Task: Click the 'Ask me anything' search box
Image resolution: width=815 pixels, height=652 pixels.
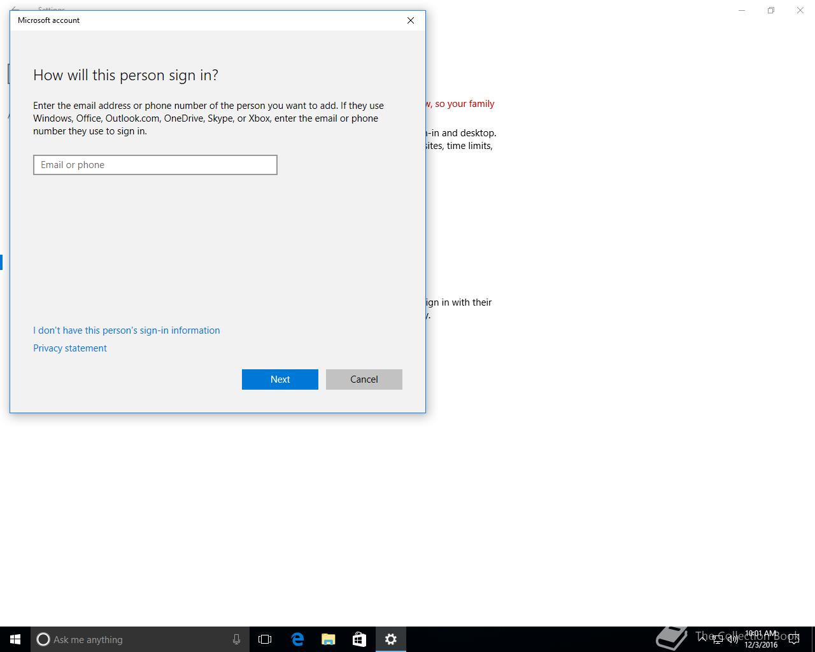Action: (x=139, y=639)
